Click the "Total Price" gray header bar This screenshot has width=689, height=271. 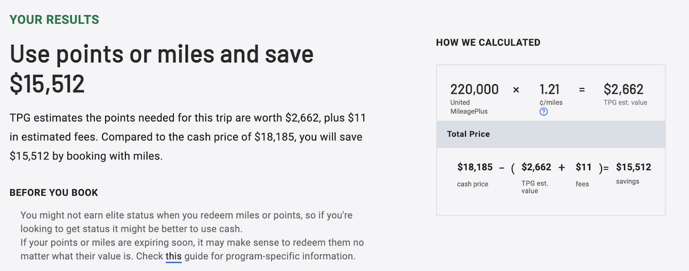point(550,134)
